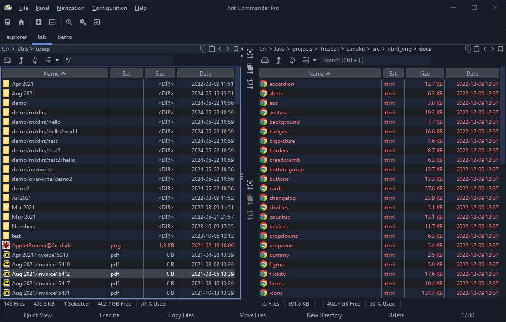The height and width of the screenshot is (322, 506).
Task: Open the drive selector in the right panel
Action: point(264,60)
